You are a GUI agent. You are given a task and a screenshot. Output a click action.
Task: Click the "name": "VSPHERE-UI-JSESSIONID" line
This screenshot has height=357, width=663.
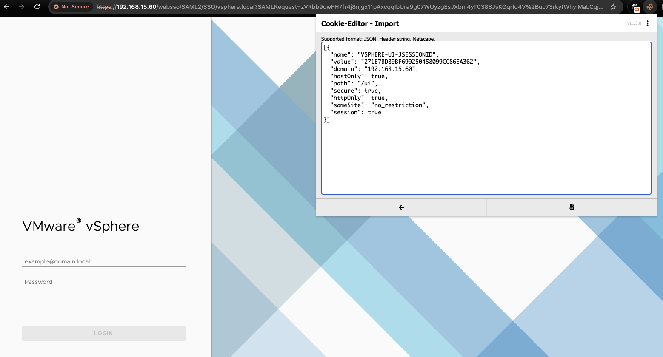[384, 54]
